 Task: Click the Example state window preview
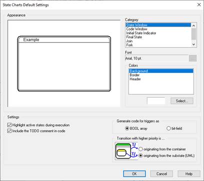tap(64, 64)
